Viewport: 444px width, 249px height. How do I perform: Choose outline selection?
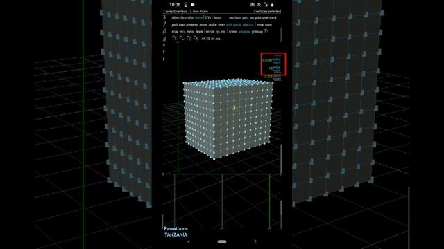[213, 25]
